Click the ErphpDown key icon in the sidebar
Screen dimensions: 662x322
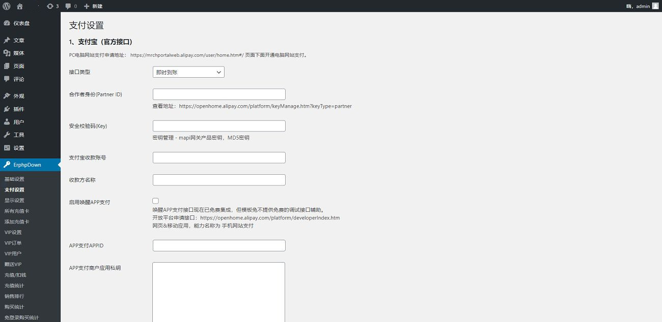pyautogui.click(x=7, y=165)
